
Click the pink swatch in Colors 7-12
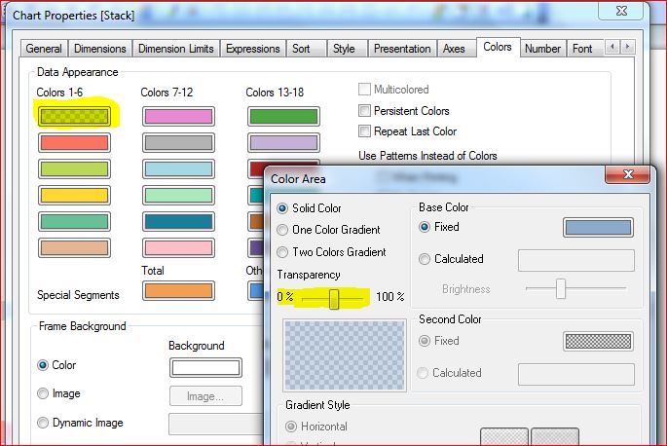pyautogui.click(x=178, y=248)
